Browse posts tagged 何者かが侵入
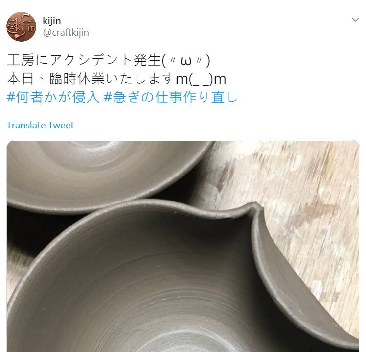 pyautogui.click(x=53, y=97)
